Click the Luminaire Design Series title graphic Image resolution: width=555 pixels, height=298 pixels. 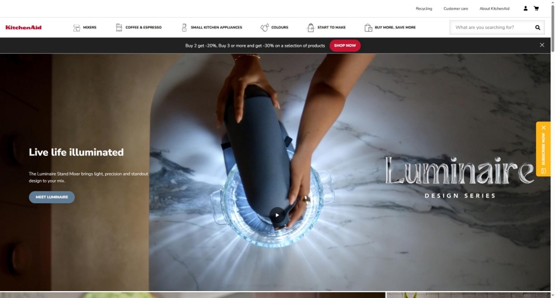460,177
